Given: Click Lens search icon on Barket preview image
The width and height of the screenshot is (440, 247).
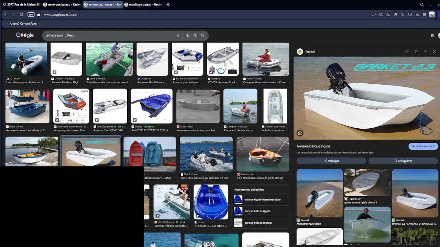Looking at the screenshot, I should pos(300,133).
